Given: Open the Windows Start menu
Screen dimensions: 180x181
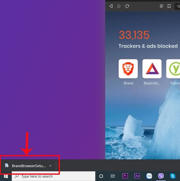Looking at the screenshot, I should pos(6,176).
